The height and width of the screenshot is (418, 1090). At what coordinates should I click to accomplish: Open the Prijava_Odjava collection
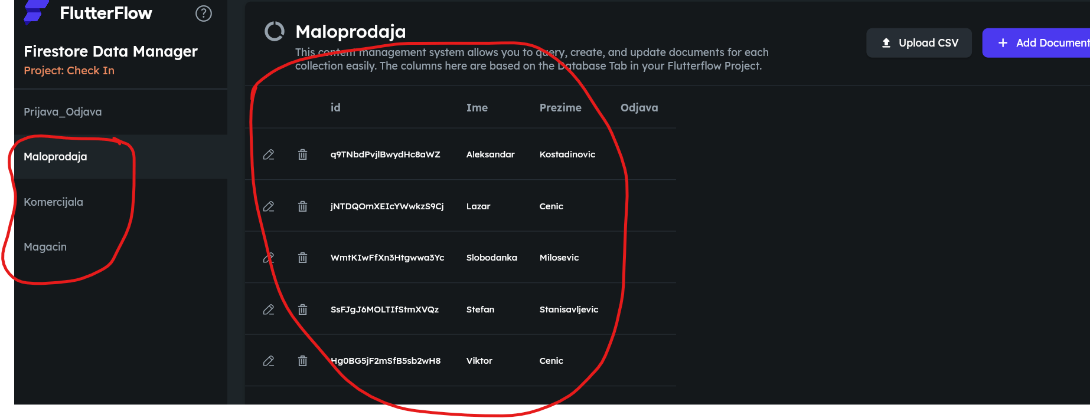[63, 112]
